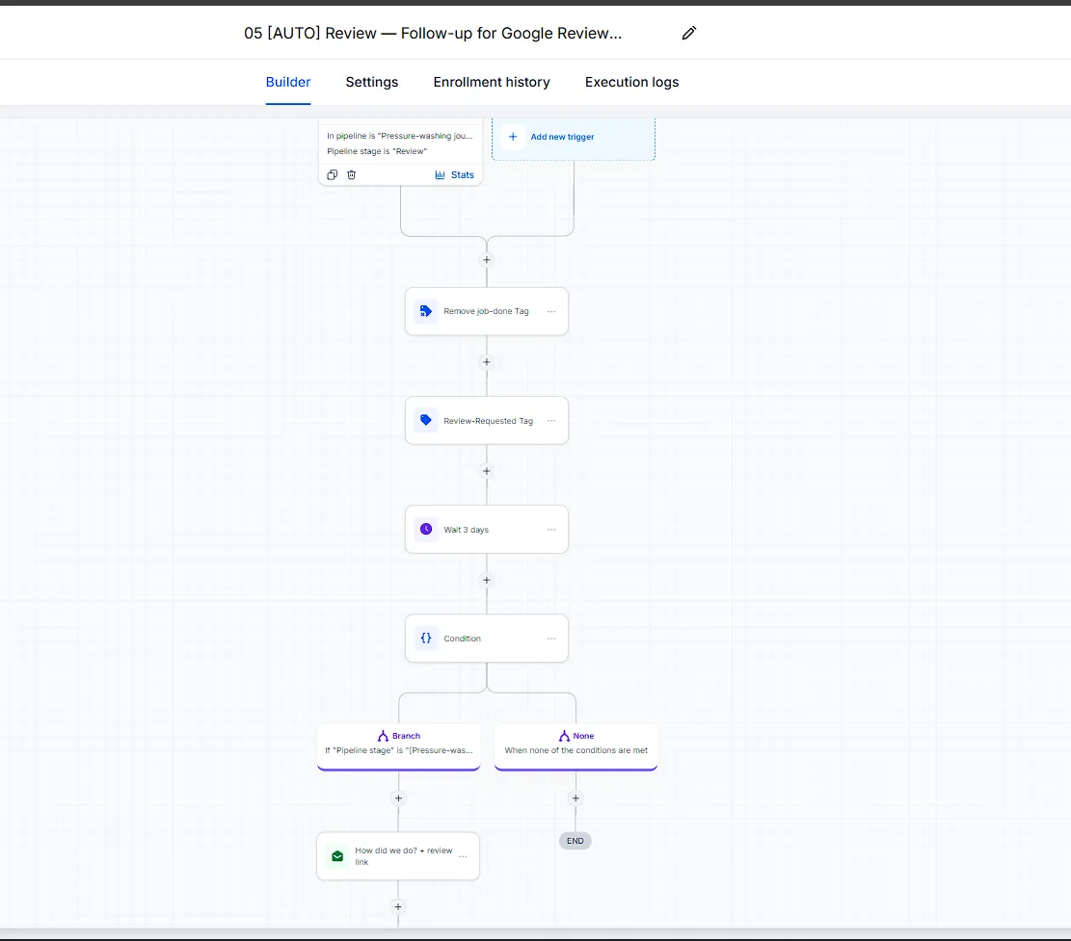Click the None fork icon
Viewport: 1071px width, 941px height.
coord(564,736)
